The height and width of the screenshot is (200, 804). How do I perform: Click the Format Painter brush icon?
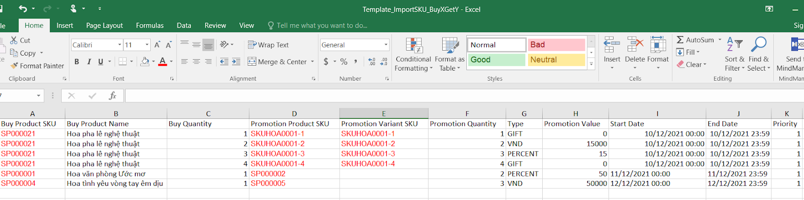[x=14, y=66]
